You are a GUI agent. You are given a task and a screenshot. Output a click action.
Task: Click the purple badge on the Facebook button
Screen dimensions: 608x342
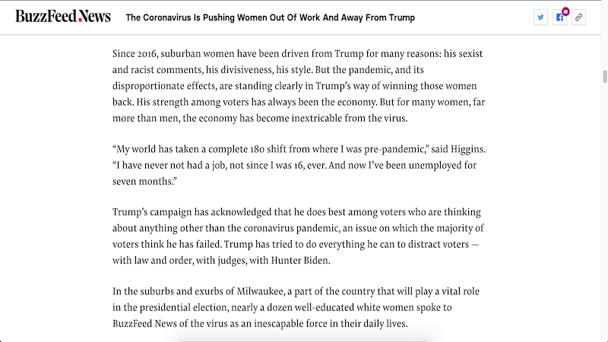[x=565, y=11]
